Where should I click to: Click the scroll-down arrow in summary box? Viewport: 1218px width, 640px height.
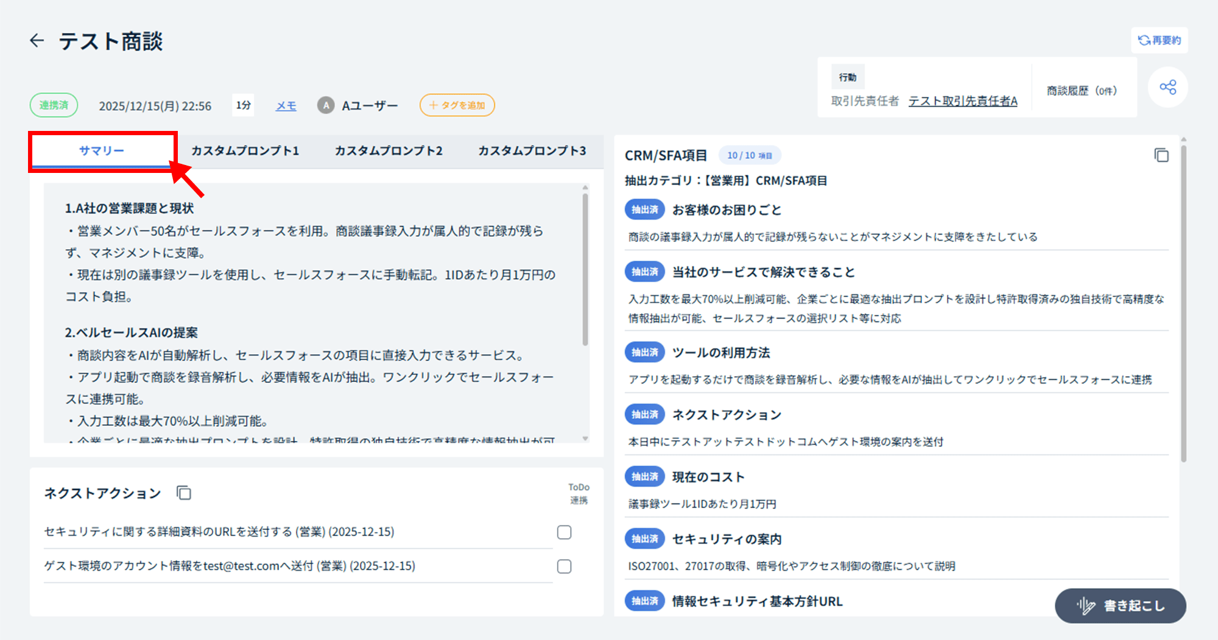click(585, 438)
